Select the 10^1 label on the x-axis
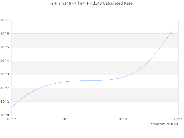The image size is (184, 138). click(x=178, y=119)
